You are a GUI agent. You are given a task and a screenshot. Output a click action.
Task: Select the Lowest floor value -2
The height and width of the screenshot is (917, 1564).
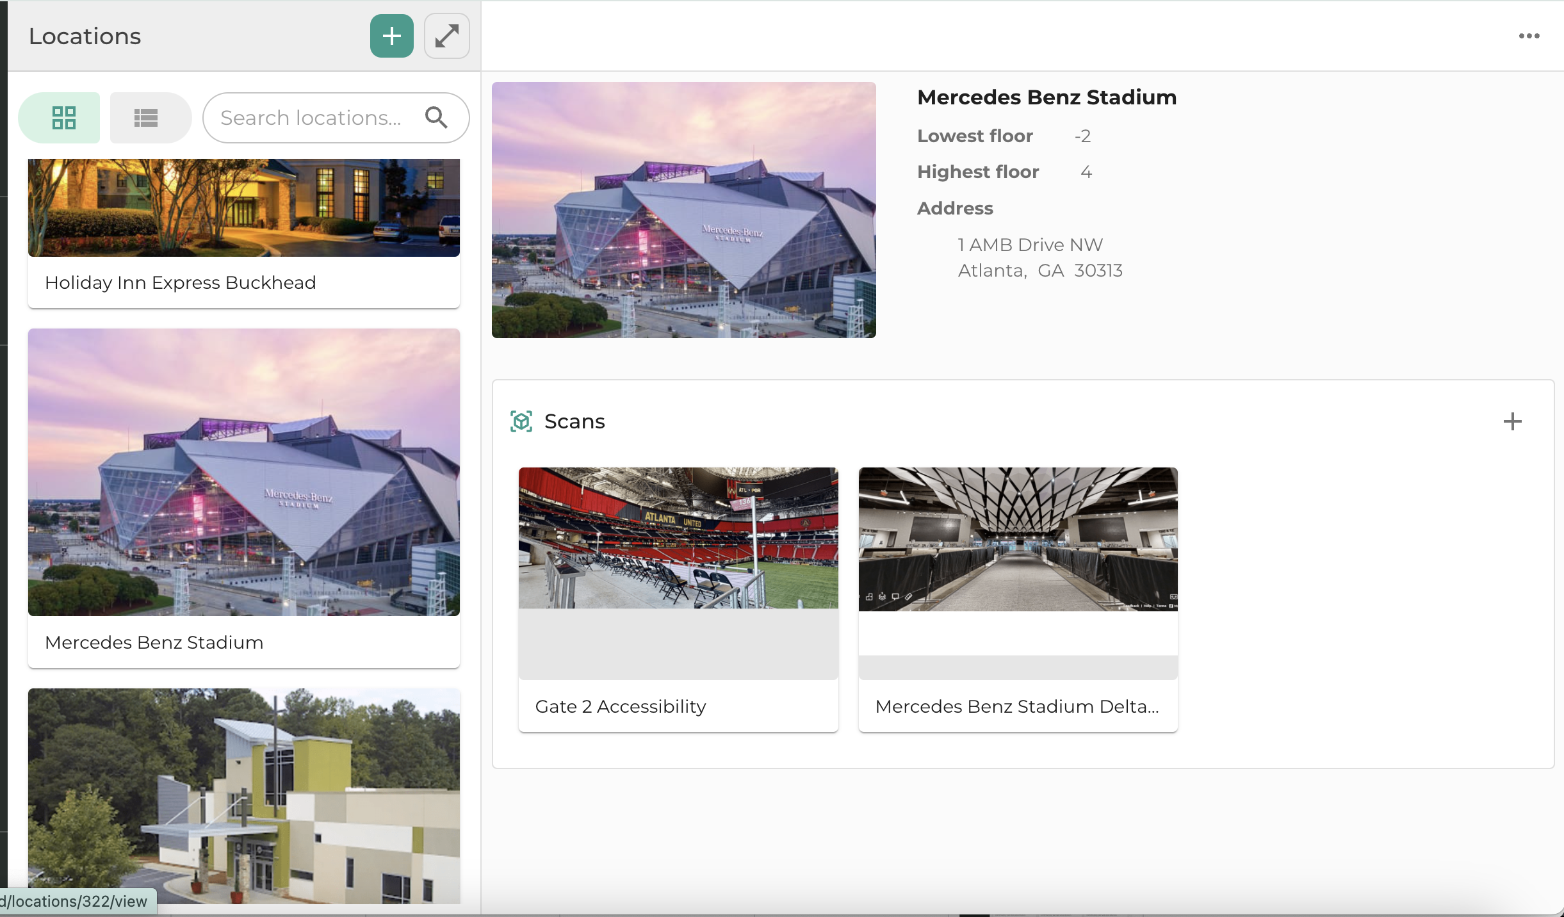[1082, 136]
